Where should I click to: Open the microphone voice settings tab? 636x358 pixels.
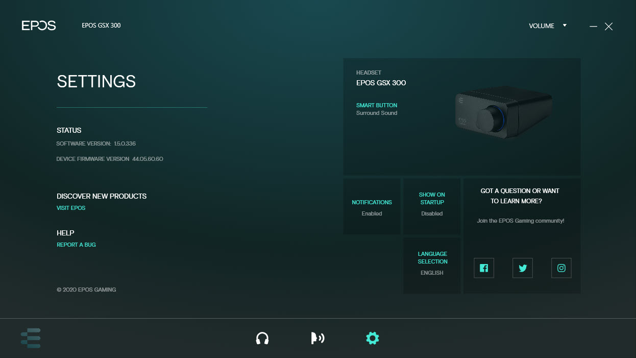[x=317, y=338]
